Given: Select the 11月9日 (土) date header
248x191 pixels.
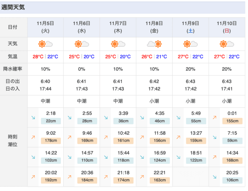Looking at the screenshot, I should (190, 27).
